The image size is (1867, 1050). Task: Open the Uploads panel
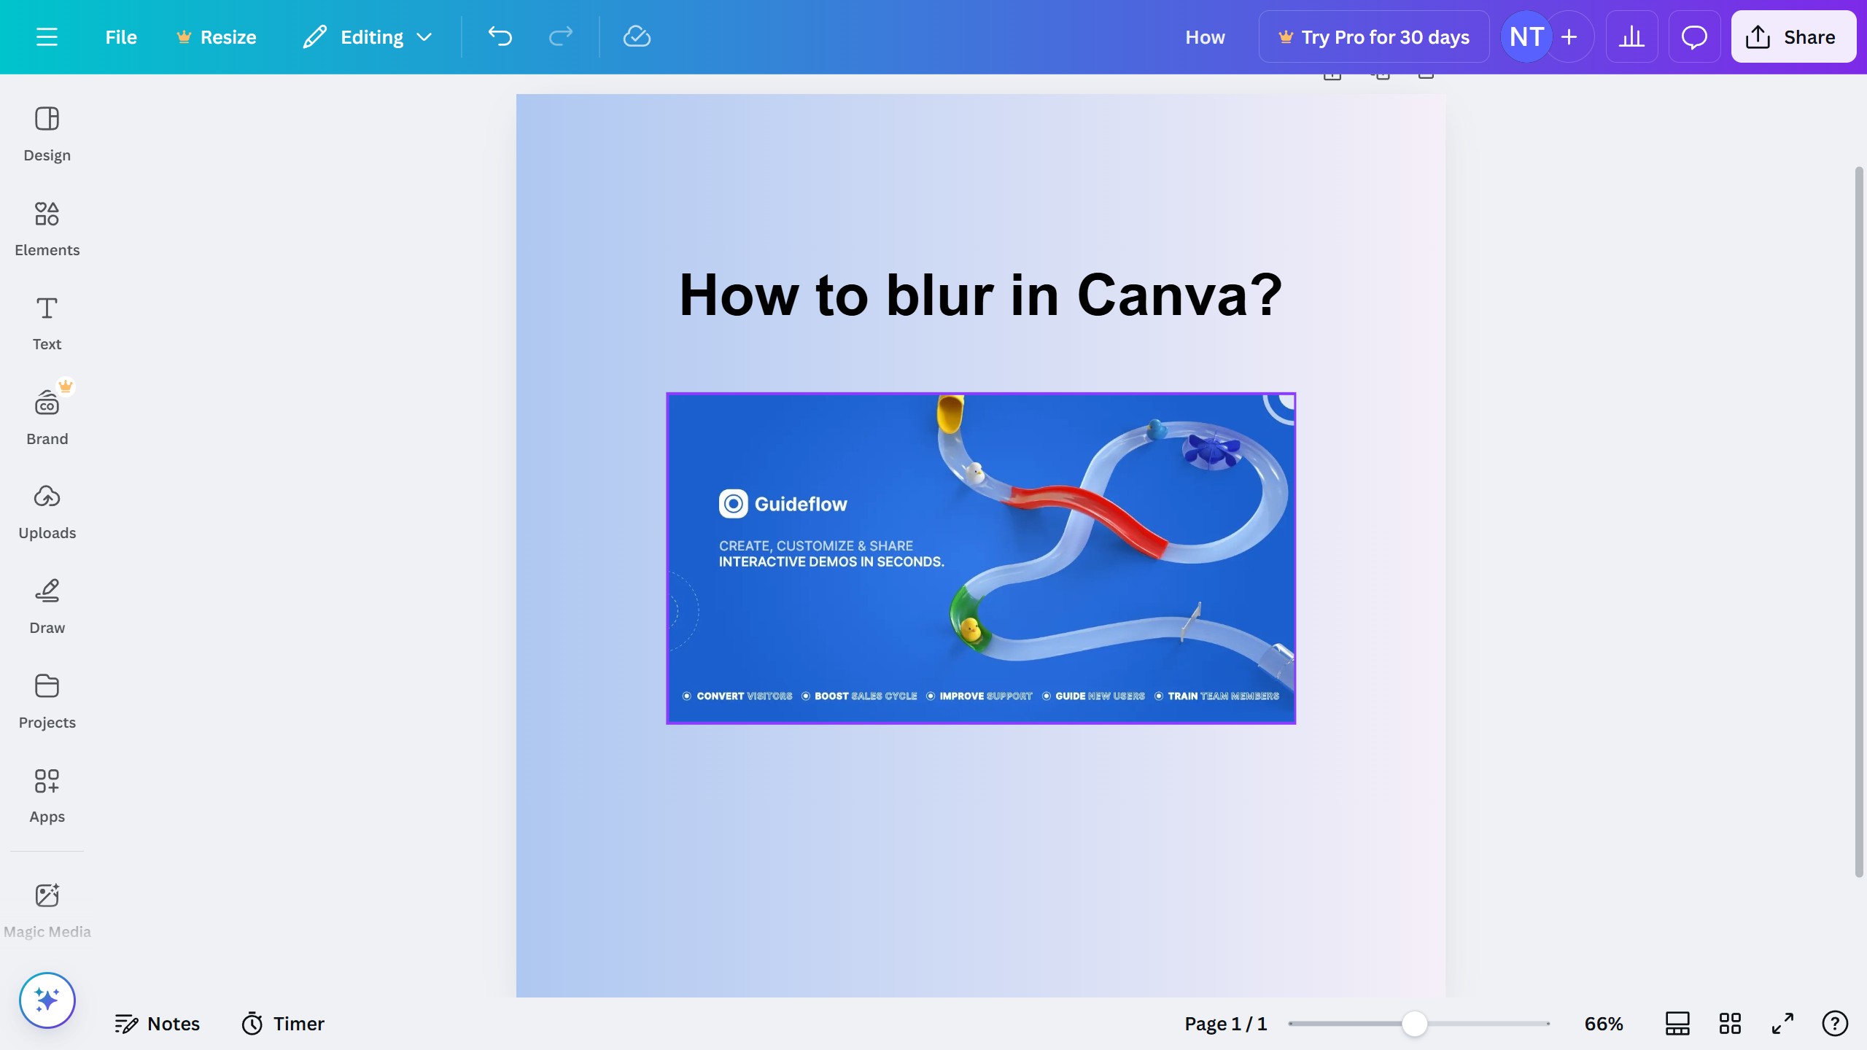click(47, 511)
